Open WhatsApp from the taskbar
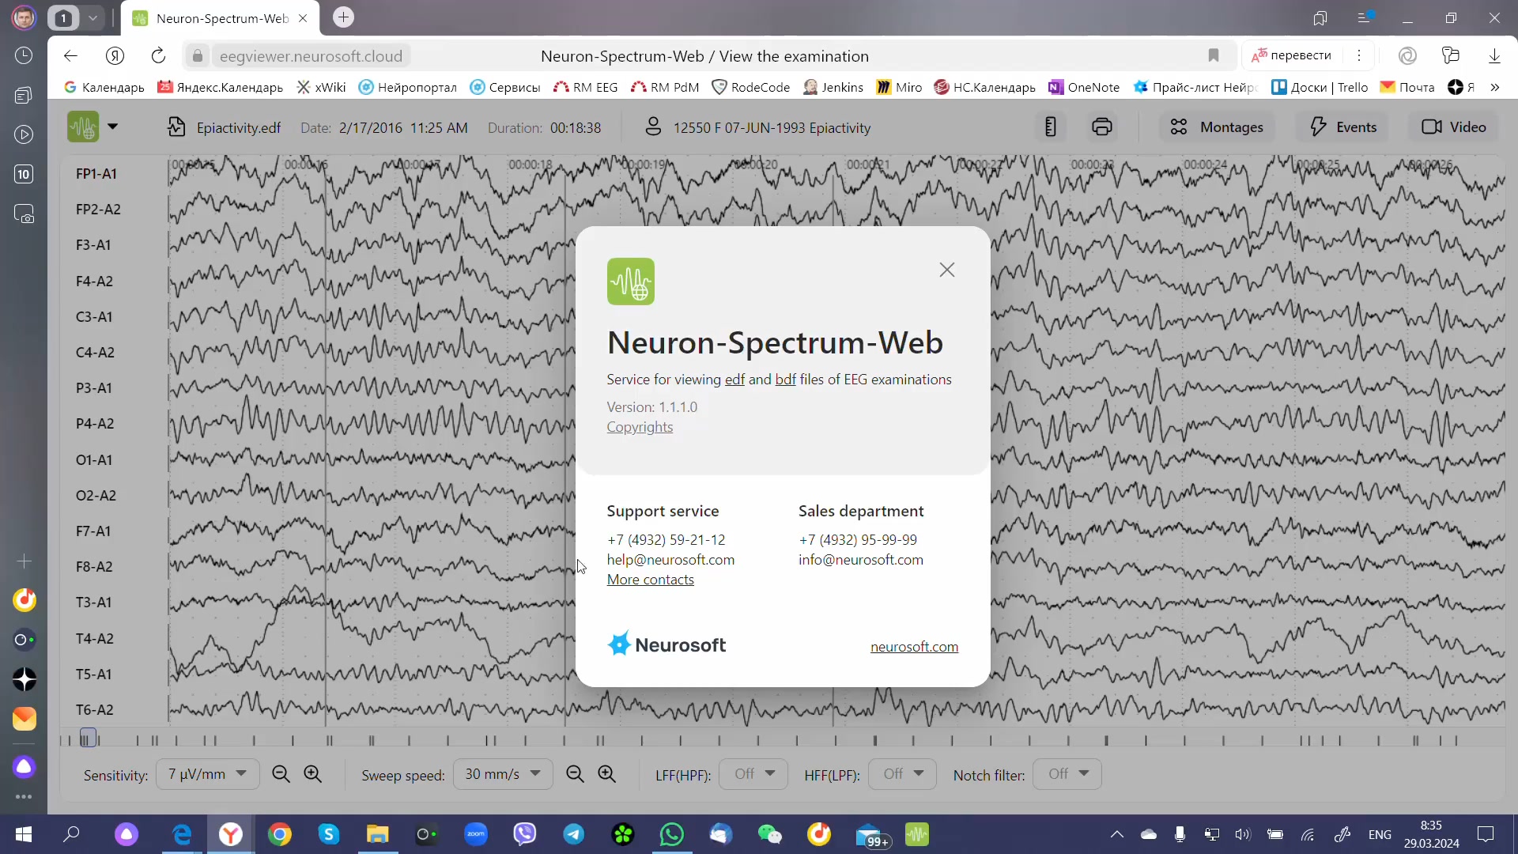This screenshot has height=854, width=1518. click(x=672, y=834)
